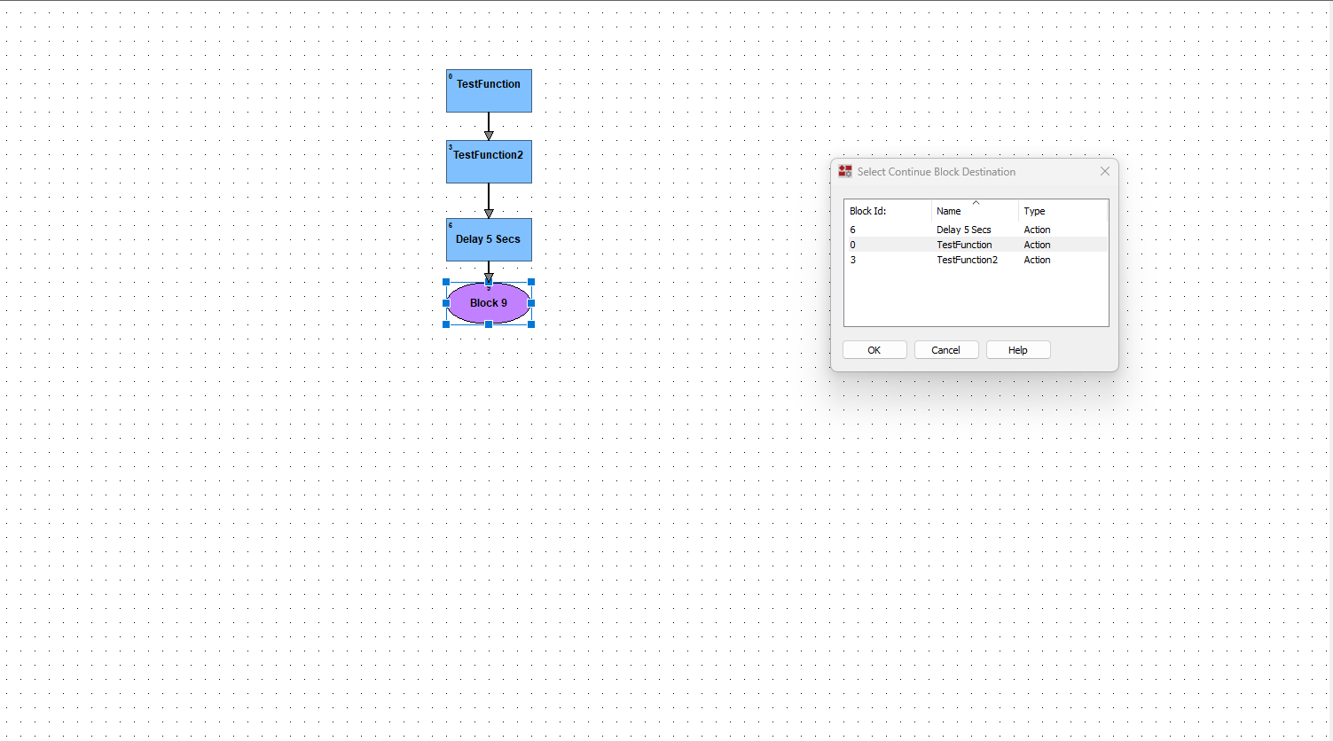This screenshot has height=741, width=1333.
Task: Open Help for the destination dialog
Action: (x=1018, y=350)
